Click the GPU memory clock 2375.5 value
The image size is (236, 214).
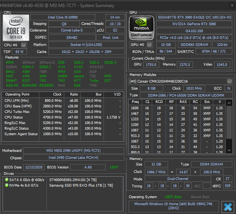point(185,64)
